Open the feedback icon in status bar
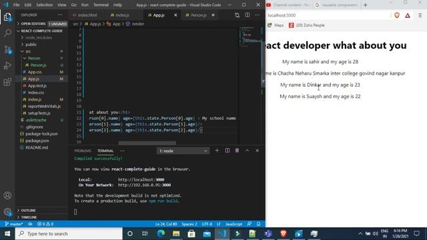 pyautogui.click(x=249, y=224)
